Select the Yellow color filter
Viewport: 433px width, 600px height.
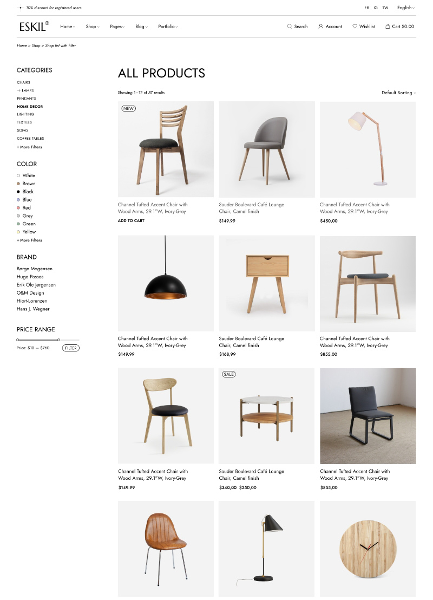(x=26, y=232)
